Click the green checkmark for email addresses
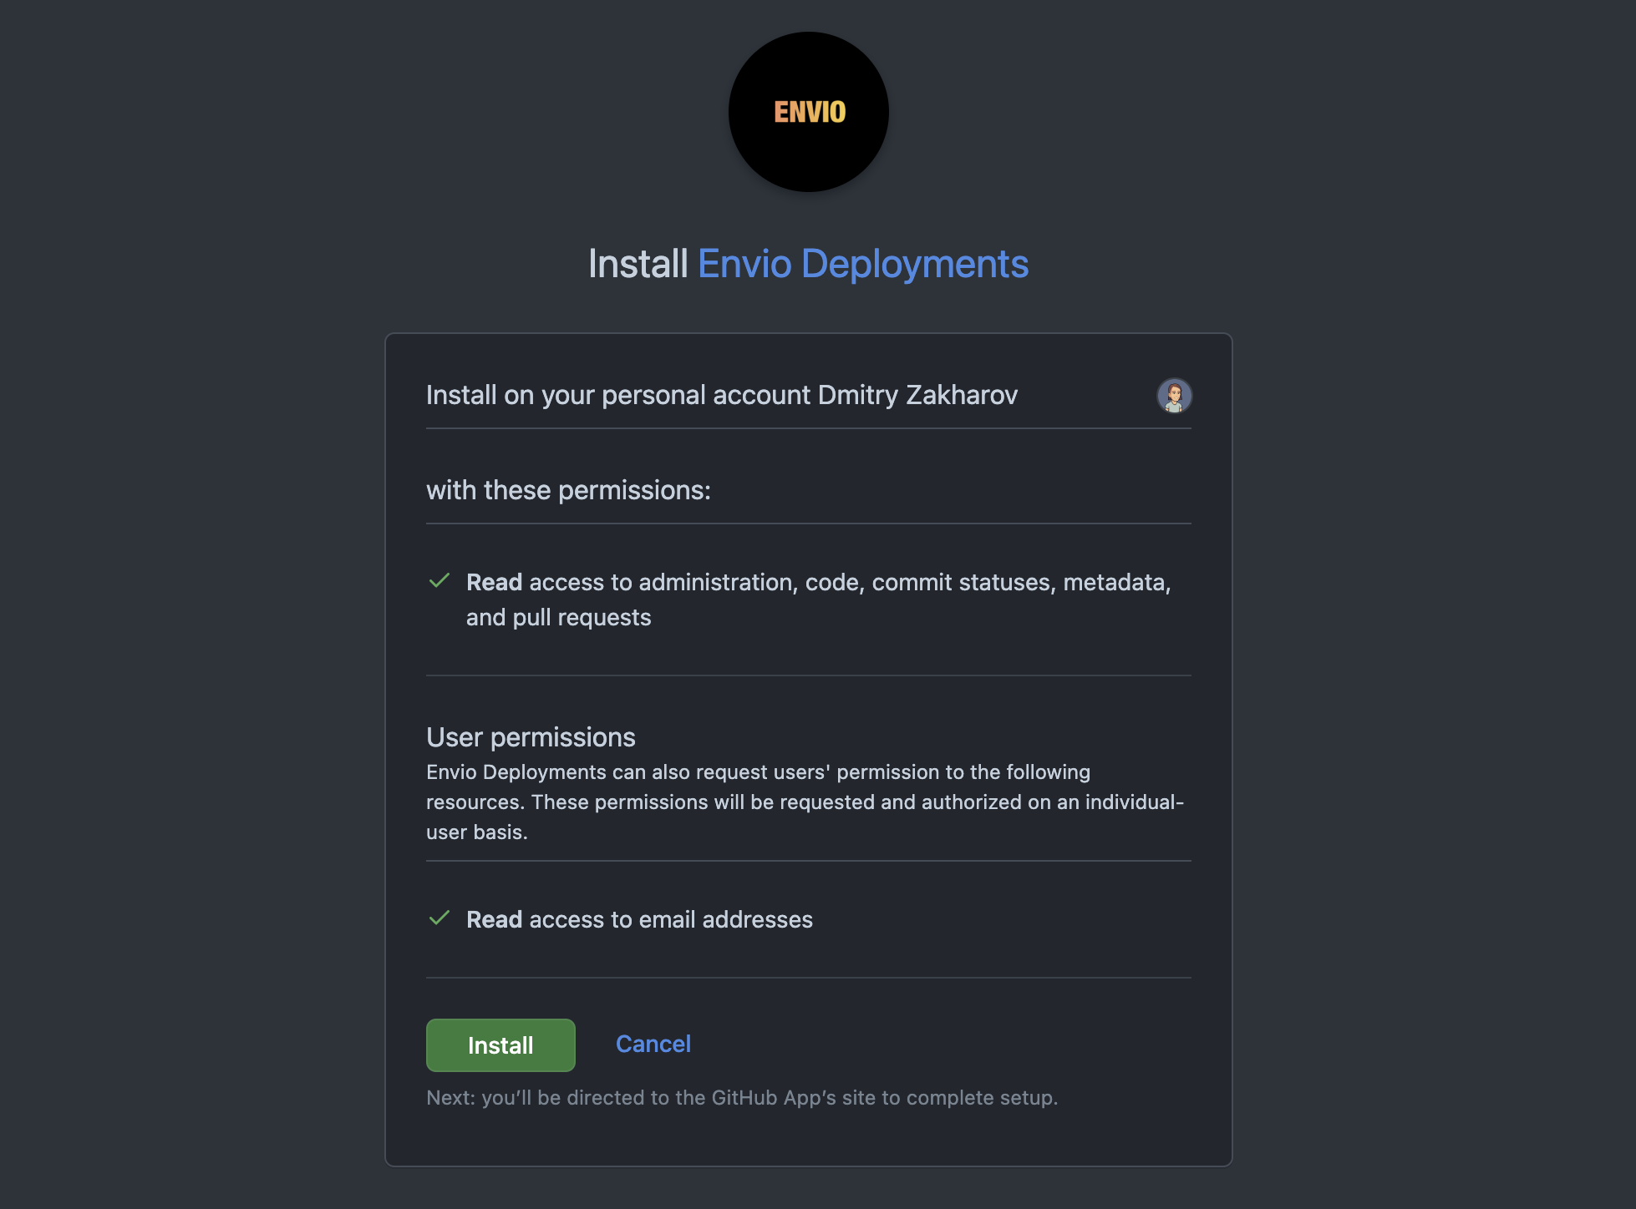 click(439, 917)
